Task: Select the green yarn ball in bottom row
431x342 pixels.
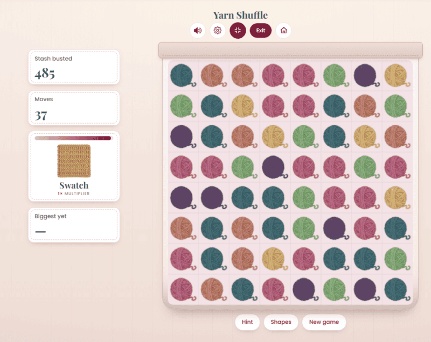Action: [x=335, y=289]
